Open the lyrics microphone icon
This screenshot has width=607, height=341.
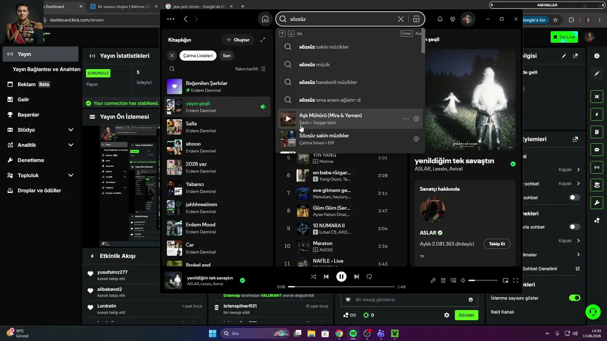click(433, 280)
